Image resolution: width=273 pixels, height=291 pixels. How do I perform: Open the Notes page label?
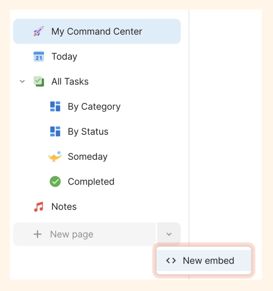point(64,207)
